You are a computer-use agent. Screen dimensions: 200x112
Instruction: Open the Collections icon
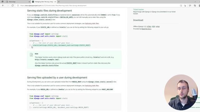click(x=195, y=6)
